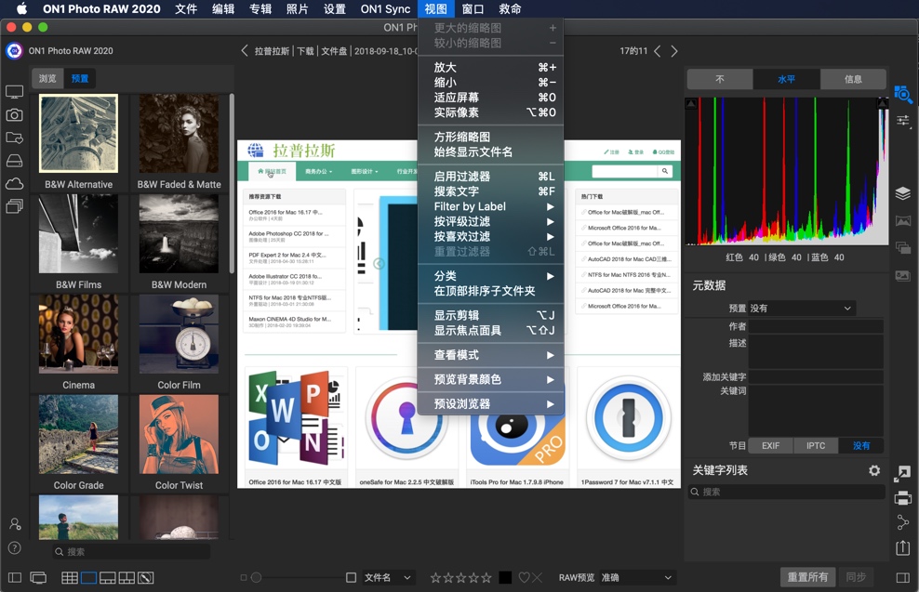The height and width of the screenshot is (592, 919).
Task: Click the Print icon in right toolbar
Action: coord(903,498)
